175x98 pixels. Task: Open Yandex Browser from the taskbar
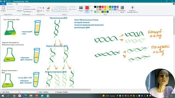point(20,96)
